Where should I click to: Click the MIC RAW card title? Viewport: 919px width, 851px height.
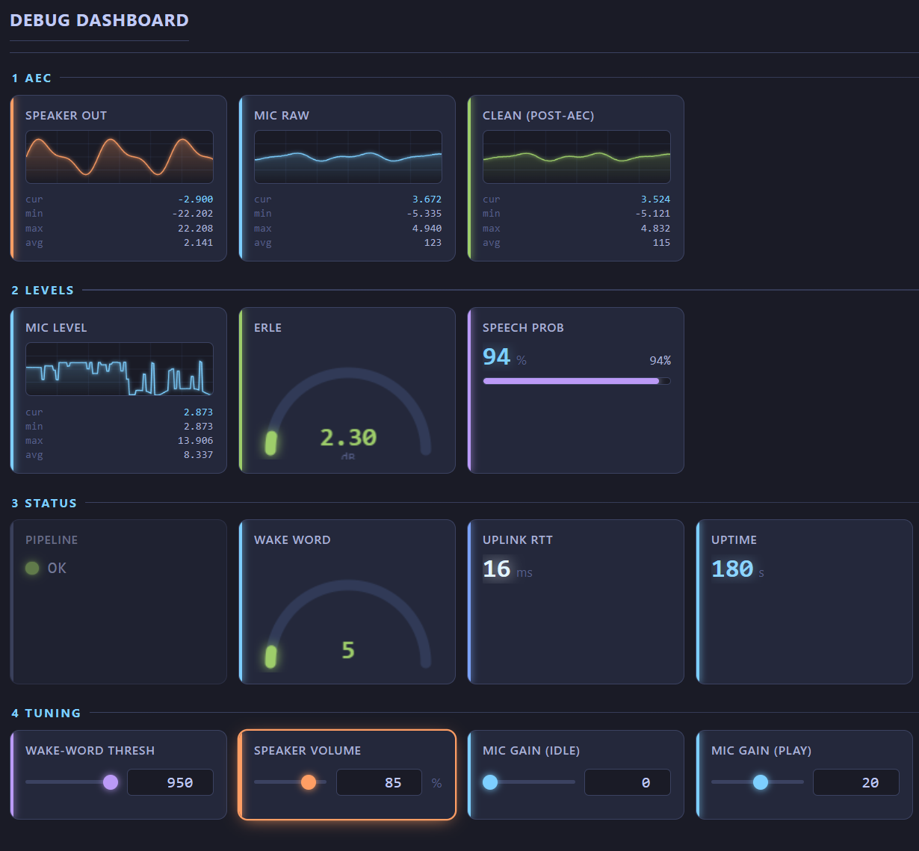click(x=282, y=115)
